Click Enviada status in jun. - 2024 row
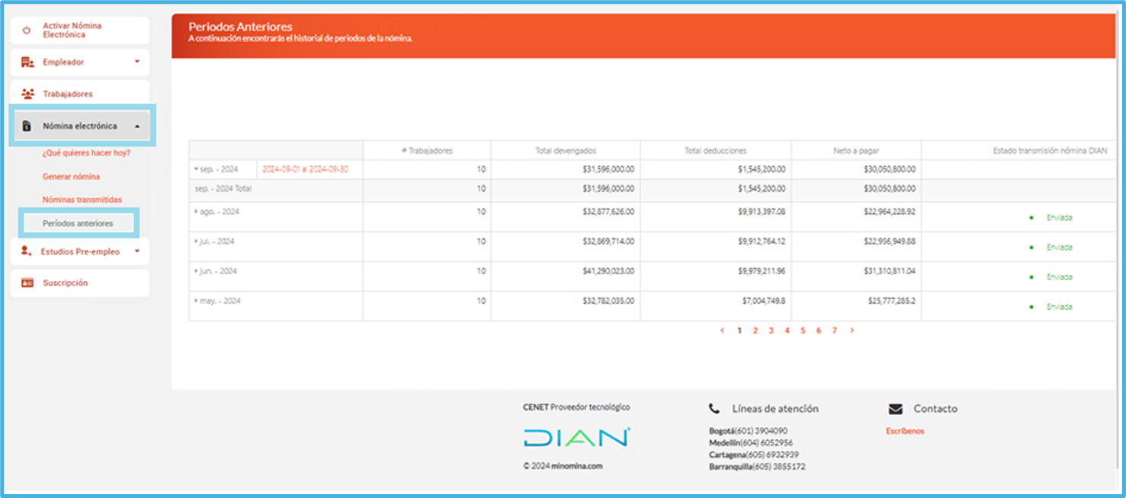Image resolution: width=1126 pixels, height=498 pixels. pos(1059,277)
